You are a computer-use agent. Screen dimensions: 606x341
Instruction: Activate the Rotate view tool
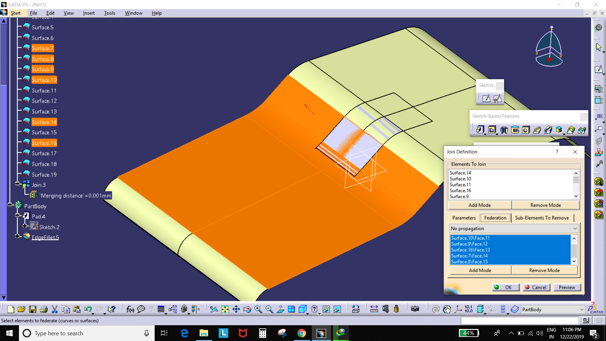247,309
